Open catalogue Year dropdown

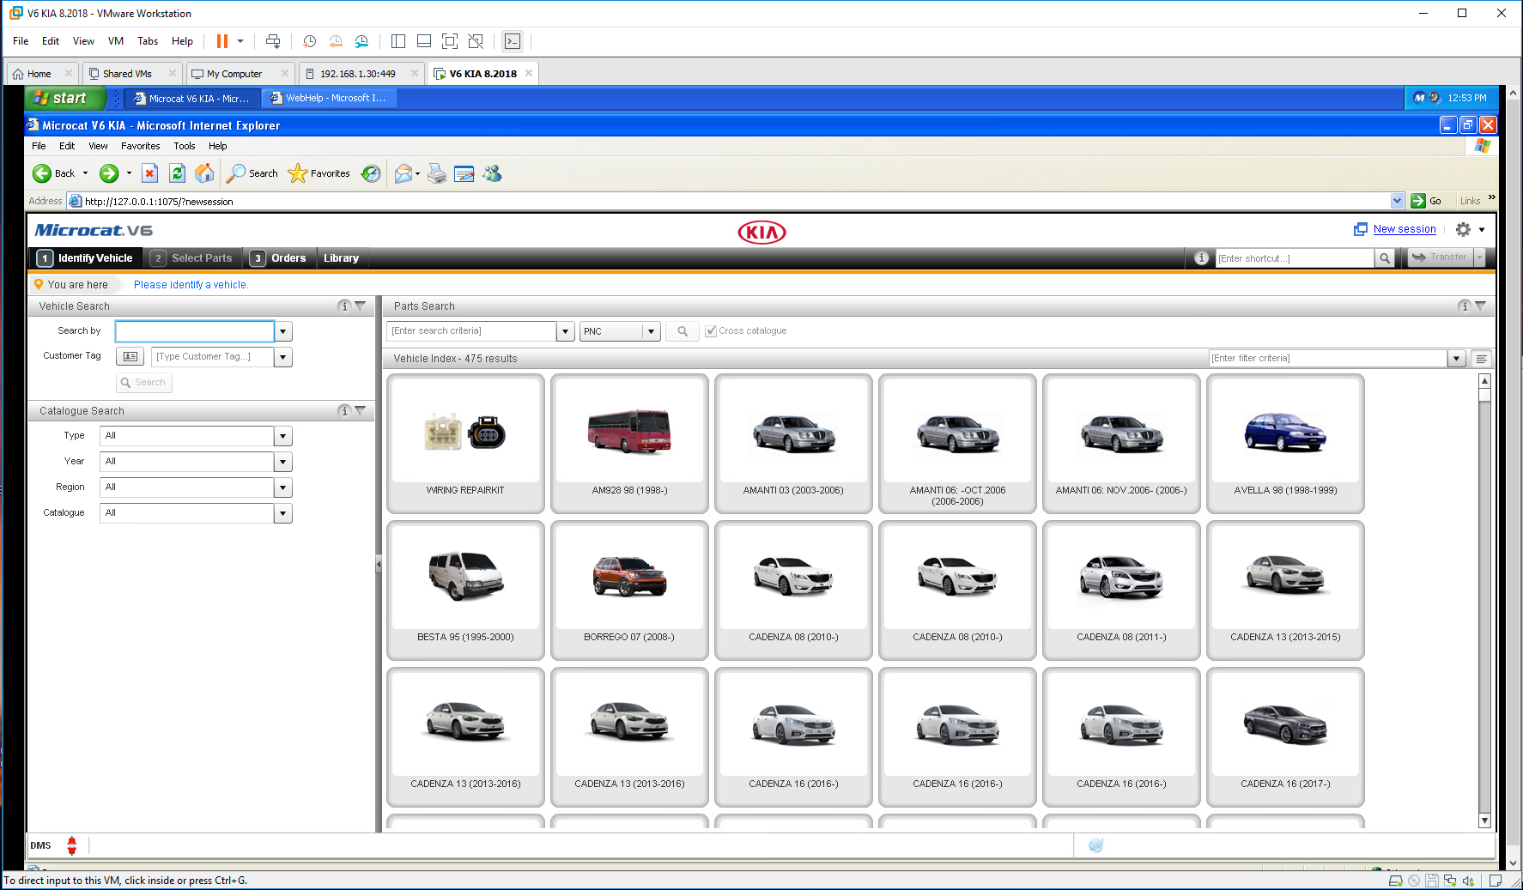[283, 462]
